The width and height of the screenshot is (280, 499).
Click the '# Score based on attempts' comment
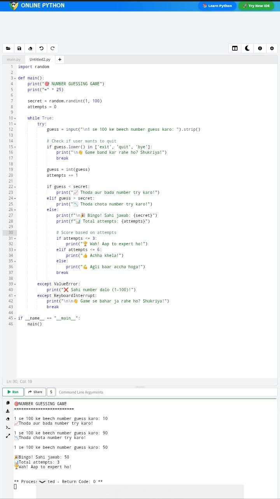86,232
